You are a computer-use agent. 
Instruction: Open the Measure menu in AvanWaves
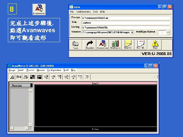tap(41, 70)
